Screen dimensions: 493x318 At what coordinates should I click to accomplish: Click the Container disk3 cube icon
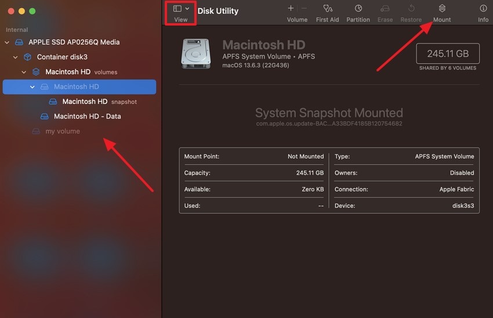[x=28, y=57]
